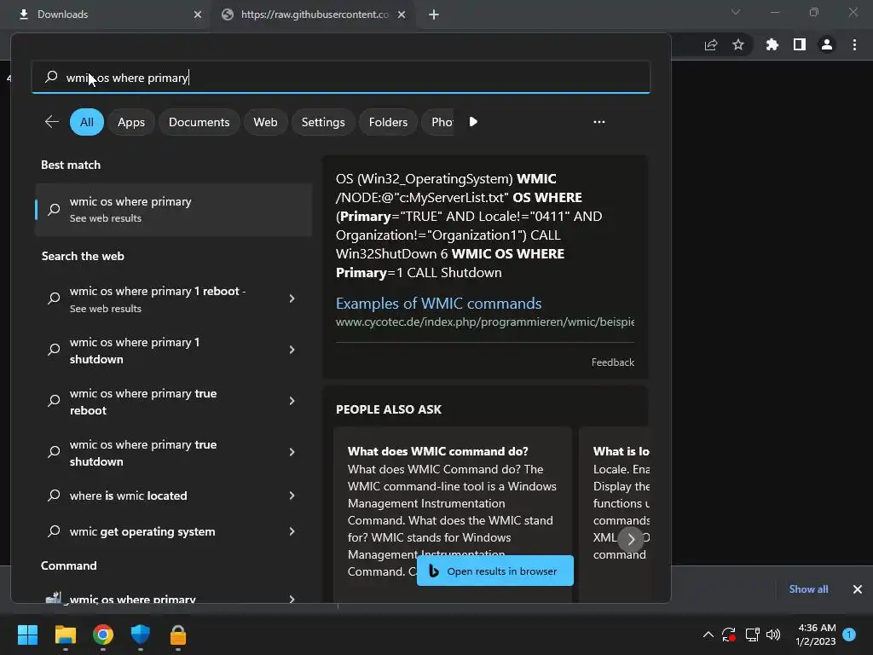Switch to Folders filter
Viewport: 873px width, 655px height.
tap(388, 122)
